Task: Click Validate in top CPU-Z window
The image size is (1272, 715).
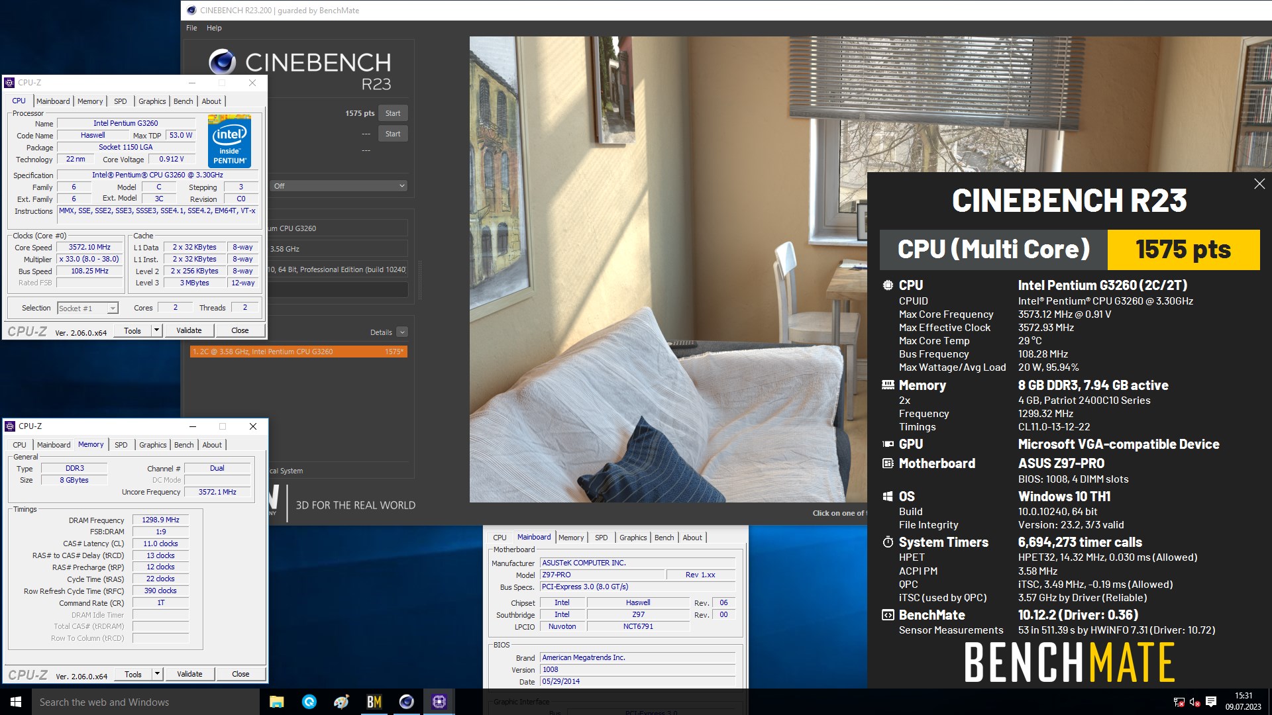Action: (189, 330)
